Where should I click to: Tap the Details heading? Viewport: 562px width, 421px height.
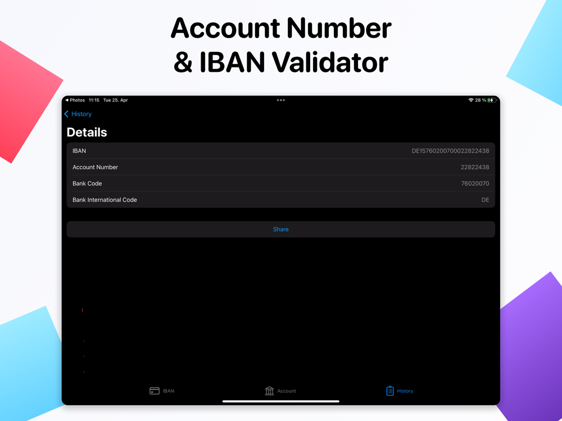click(x=87, y=132)
